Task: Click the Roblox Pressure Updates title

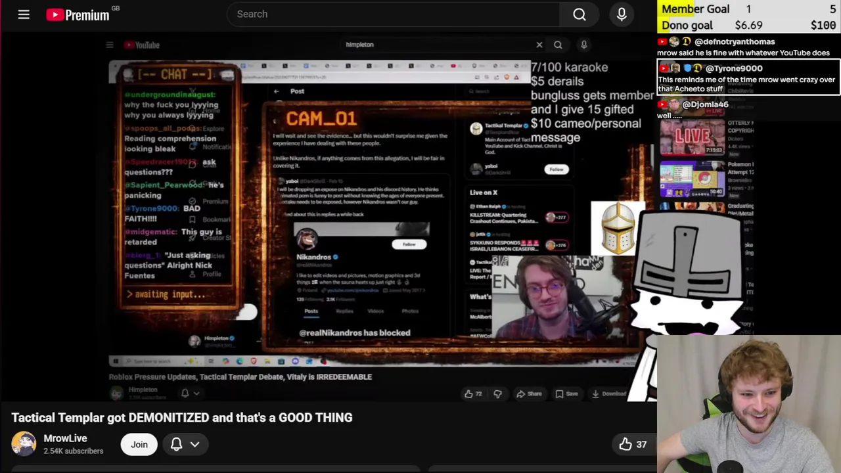Action: pos(240,377)
